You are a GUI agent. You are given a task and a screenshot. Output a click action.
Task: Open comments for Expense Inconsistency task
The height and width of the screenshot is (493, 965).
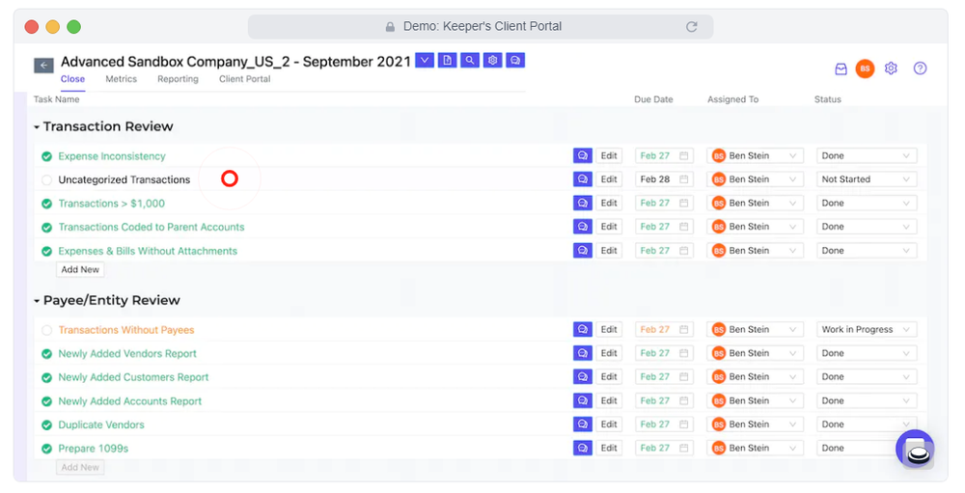[x=582, y=155]
